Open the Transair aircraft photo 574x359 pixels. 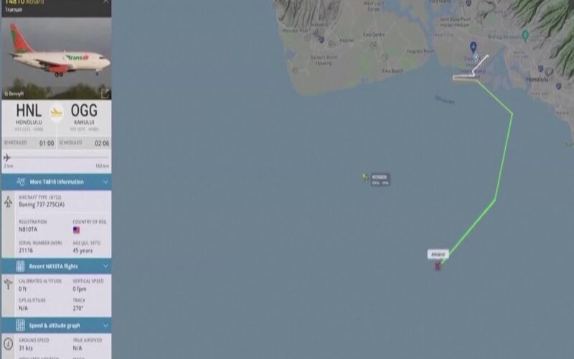click(57, 58)
